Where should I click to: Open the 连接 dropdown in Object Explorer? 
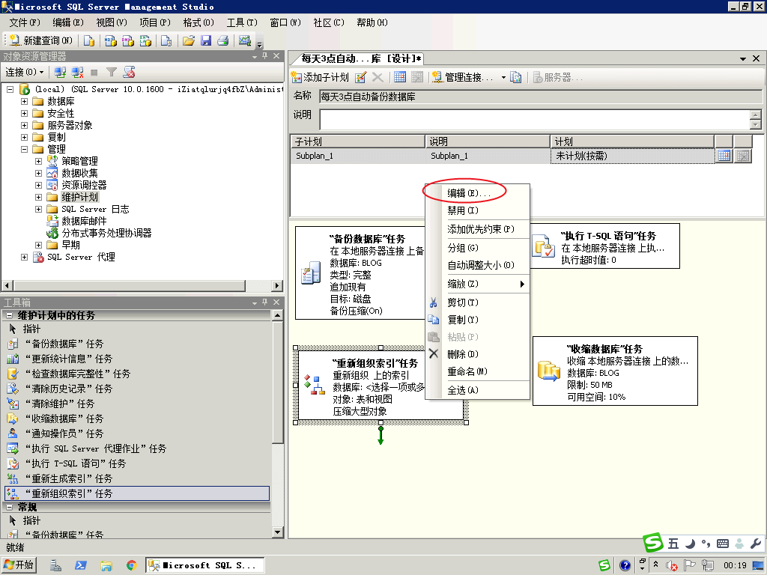point(25,73)
